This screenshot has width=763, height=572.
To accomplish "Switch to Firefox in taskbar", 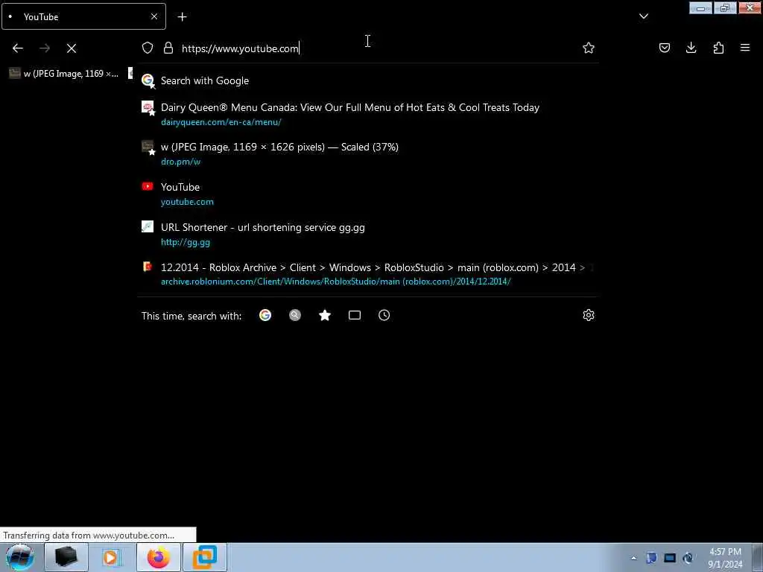I will coord(159,557).
